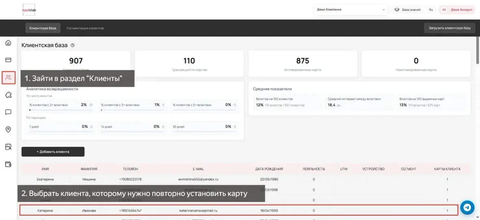The height and width of the screenshot is (220, 480).
Task: Click the 0 Неактивированные карты card
Action: pos(416,64)
